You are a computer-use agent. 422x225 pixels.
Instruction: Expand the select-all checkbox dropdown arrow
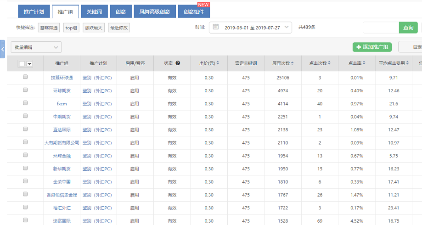(29, 64)
